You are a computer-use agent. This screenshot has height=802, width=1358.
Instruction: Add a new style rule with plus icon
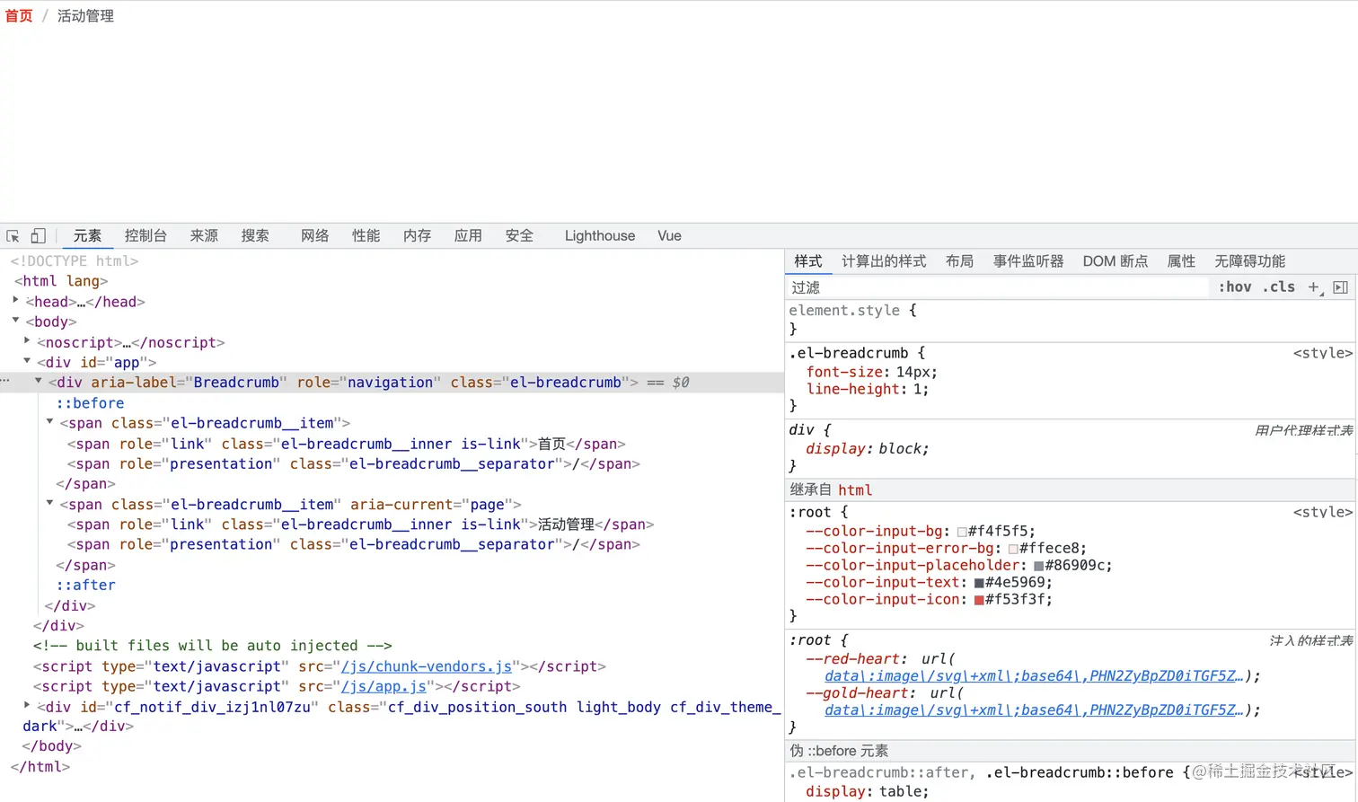(x=1314, y=287)
